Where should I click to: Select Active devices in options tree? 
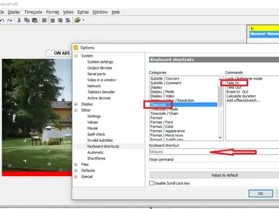click(99, 98)
